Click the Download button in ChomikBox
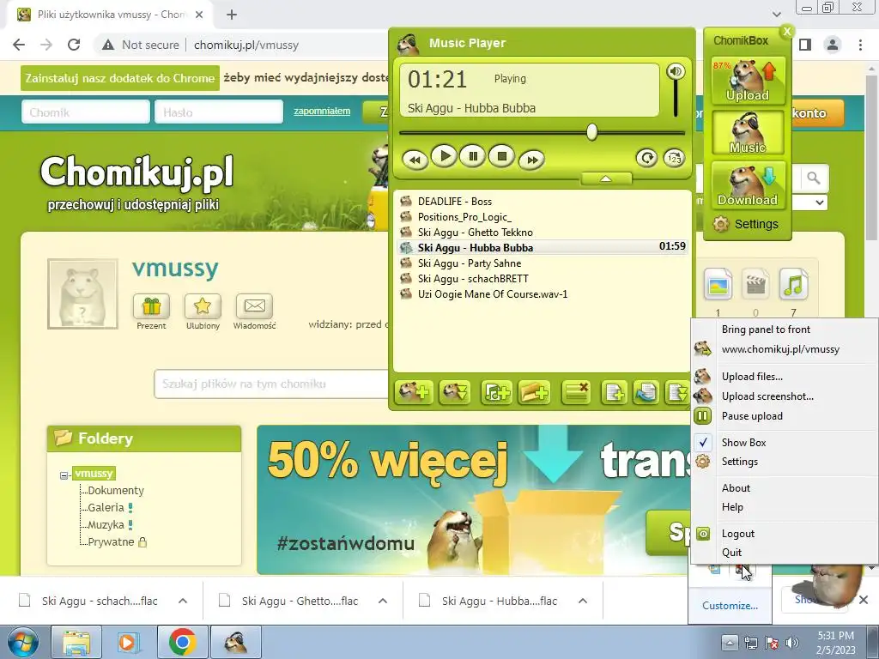 coord(748,185)
